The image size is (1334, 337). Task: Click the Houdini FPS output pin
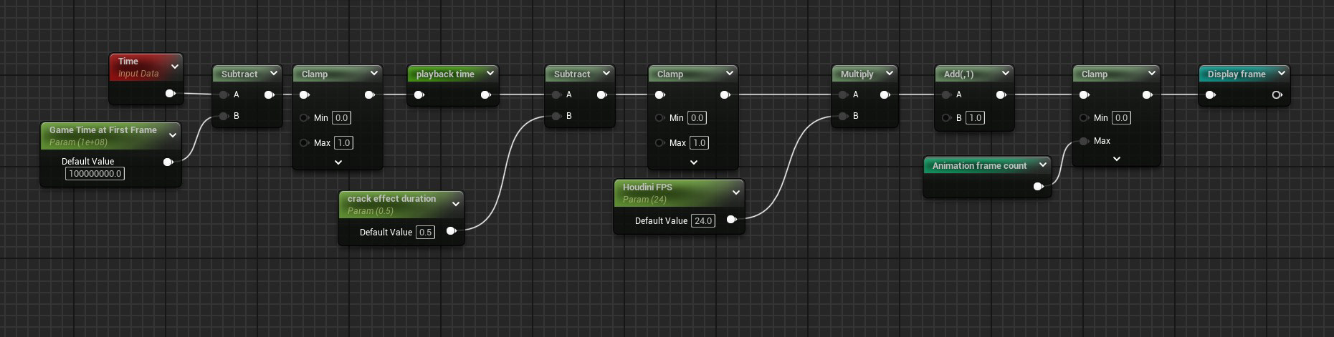tap(731, 220)
